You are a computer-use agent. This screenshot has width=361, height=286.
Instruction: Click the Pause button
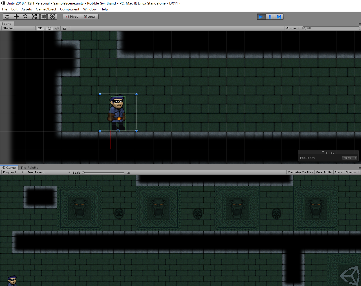270,17
